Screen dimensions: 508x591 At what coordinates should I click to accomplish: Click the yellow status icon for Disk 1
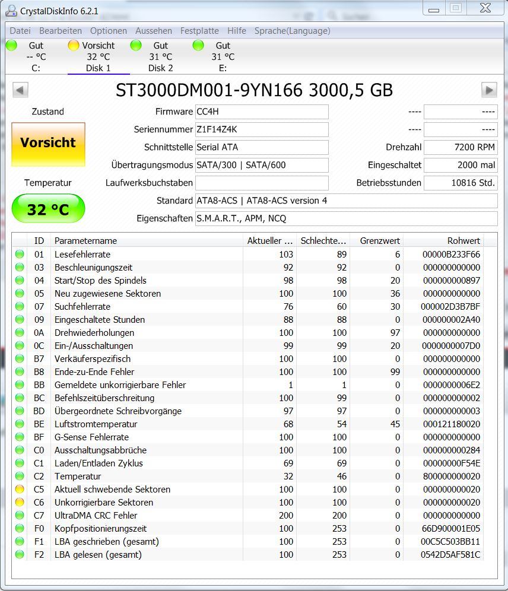coord(74,45)
